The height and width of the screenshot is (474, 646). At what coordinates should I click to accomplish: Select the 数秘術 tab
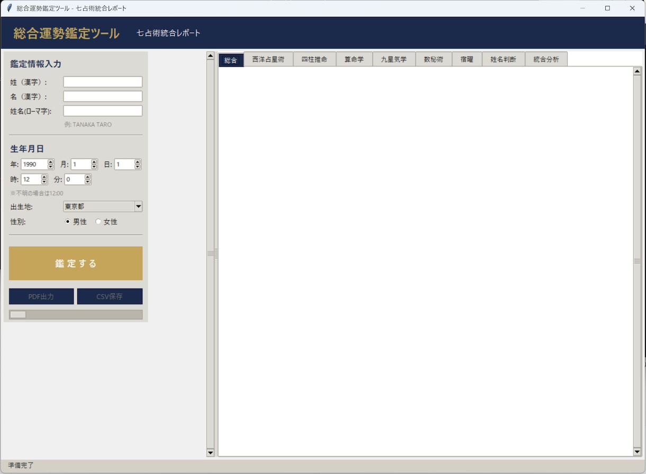(434, 59)
